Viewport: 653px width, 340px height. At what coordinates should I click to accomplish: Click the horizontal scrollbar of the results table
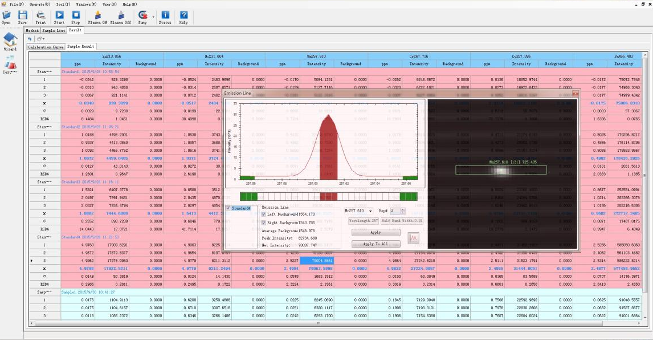point(319,323)
